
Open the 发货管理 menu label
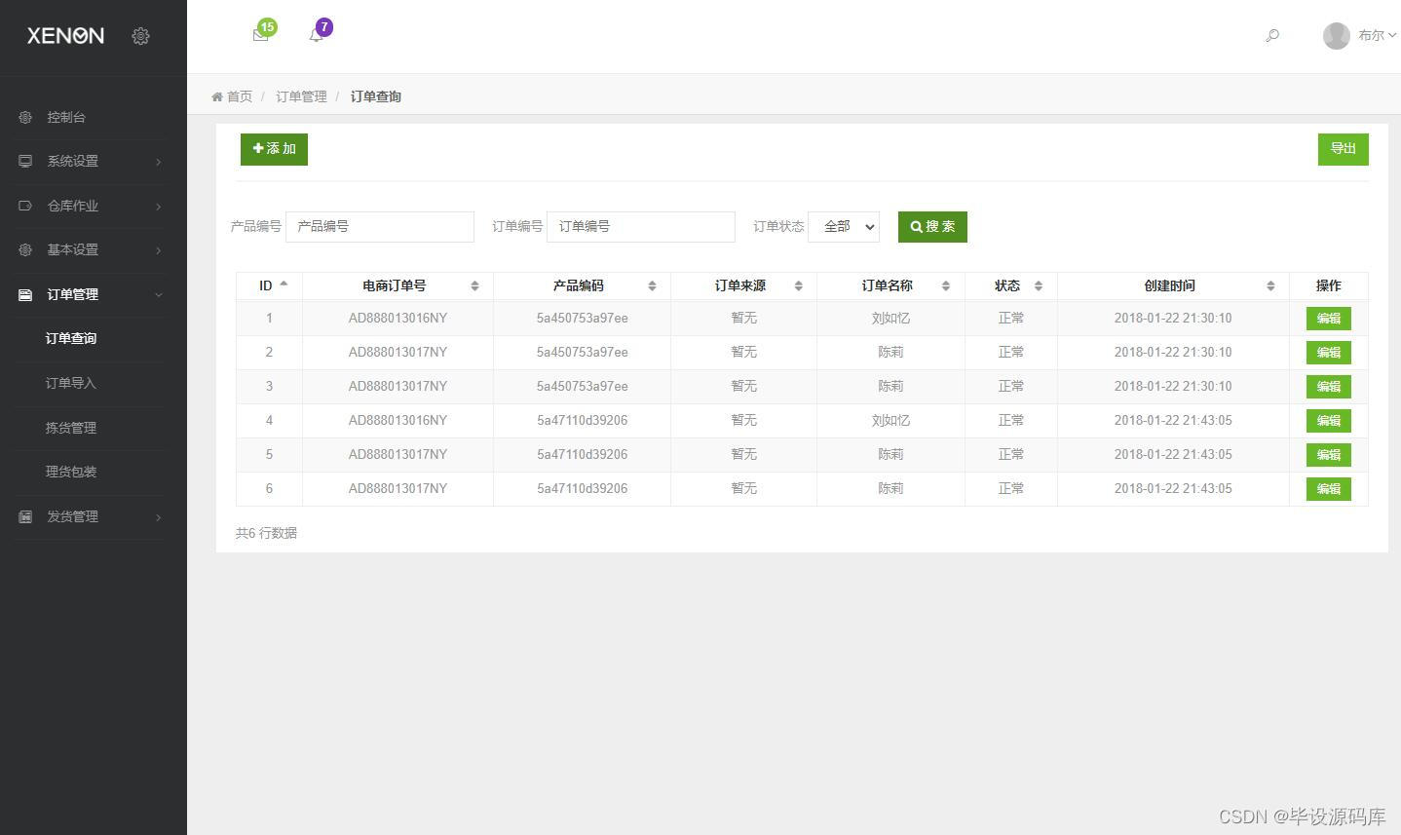tap(73, 516)
